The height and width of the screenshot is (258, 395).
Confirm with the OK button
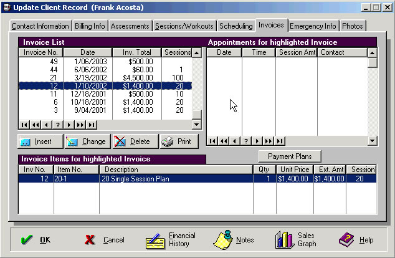point(36,240)
